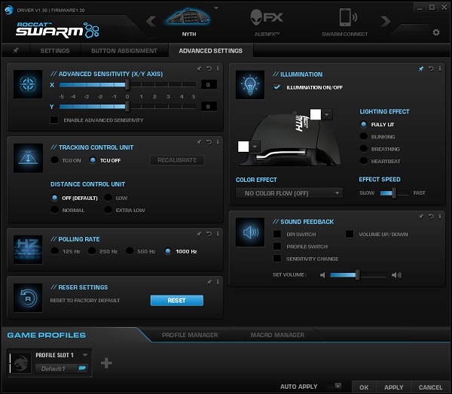The height and width of the screenshot is (394, 452).
Task: Click the Cancel button
Action: click(x=430, y=387)
